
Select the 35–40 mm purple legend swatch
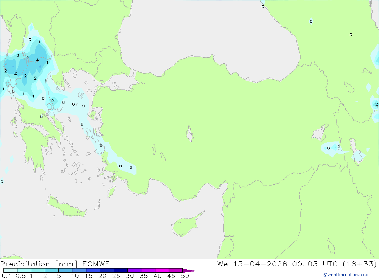[x=148, y=270]
